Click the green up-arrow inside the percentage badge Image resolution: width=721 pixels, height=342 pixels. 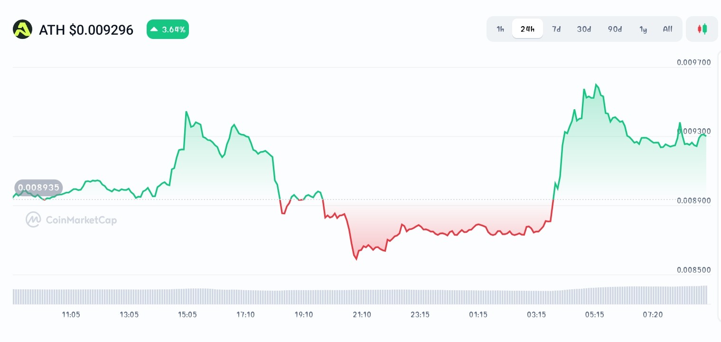coord(153,29)
